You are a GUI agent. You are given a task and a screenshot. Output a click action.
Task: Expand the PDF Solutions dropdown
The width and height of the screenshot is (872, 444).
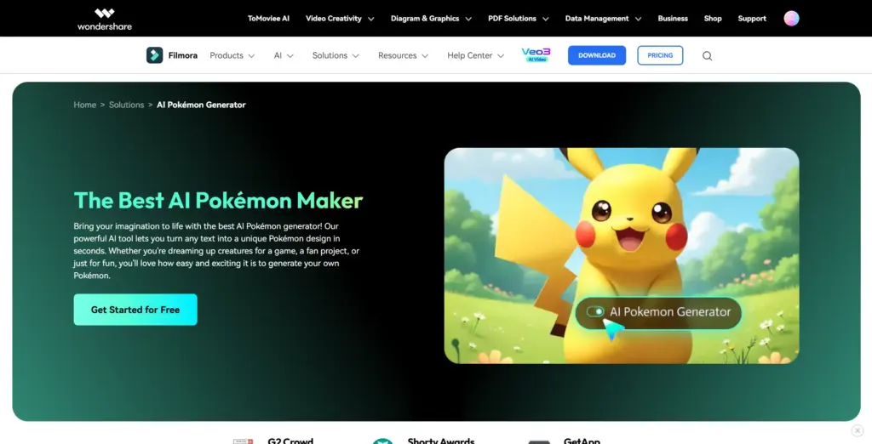(x=519, y=19)
